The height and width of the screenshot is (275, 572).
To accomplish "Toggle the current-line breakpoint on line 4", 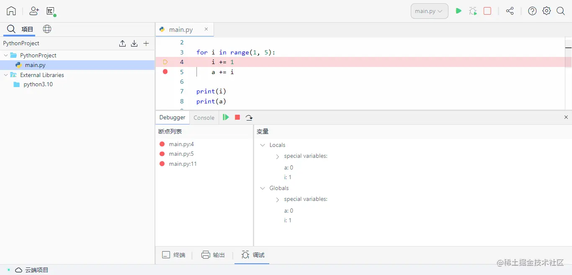I will click(165, 62).
